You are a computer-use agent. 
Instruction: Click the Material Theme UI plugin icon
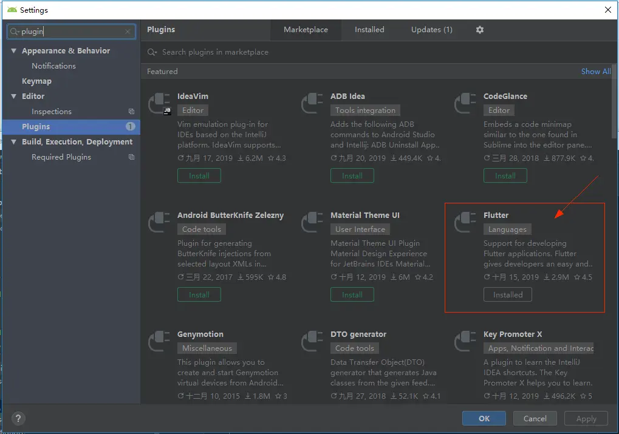(312, 222)
